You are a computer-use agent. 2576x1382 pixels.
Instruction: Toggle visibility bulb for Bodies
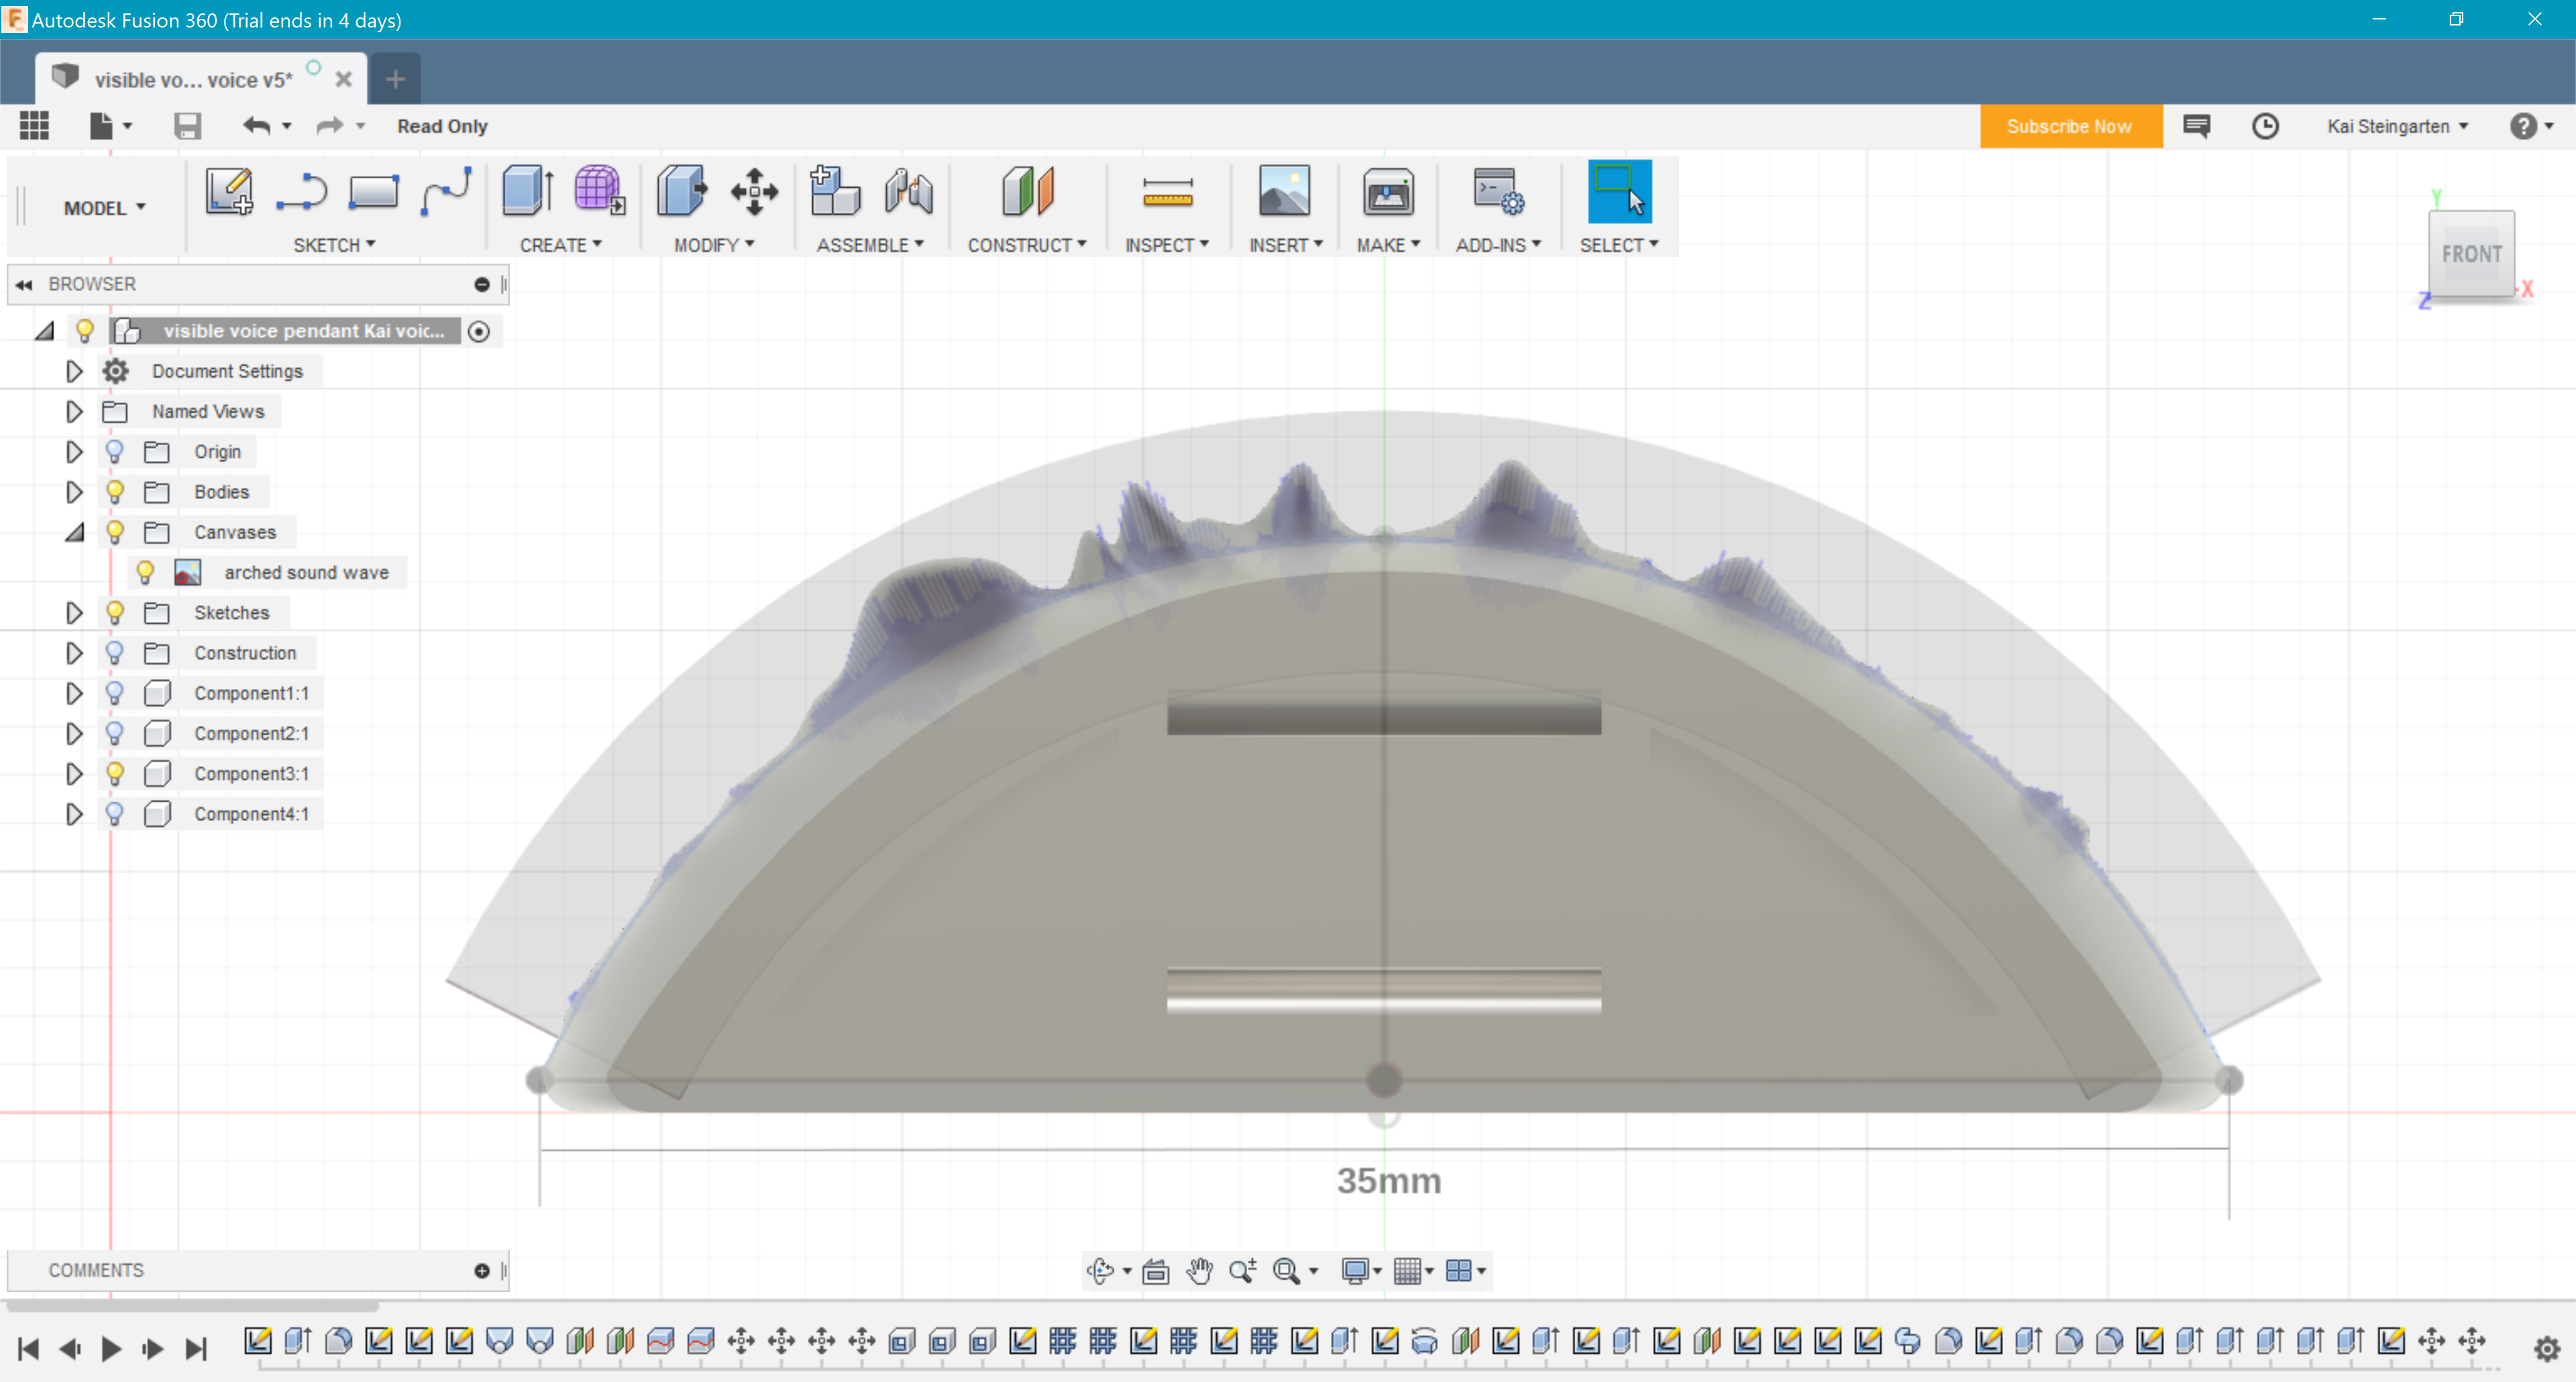coord(115,492)
